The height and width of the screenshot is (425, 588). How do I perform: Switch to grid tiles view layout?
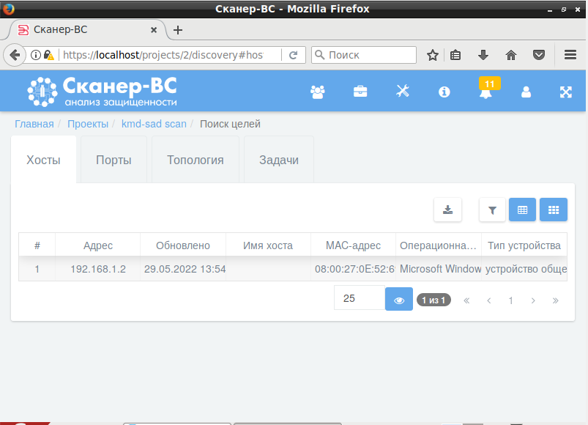coord(554,210)
